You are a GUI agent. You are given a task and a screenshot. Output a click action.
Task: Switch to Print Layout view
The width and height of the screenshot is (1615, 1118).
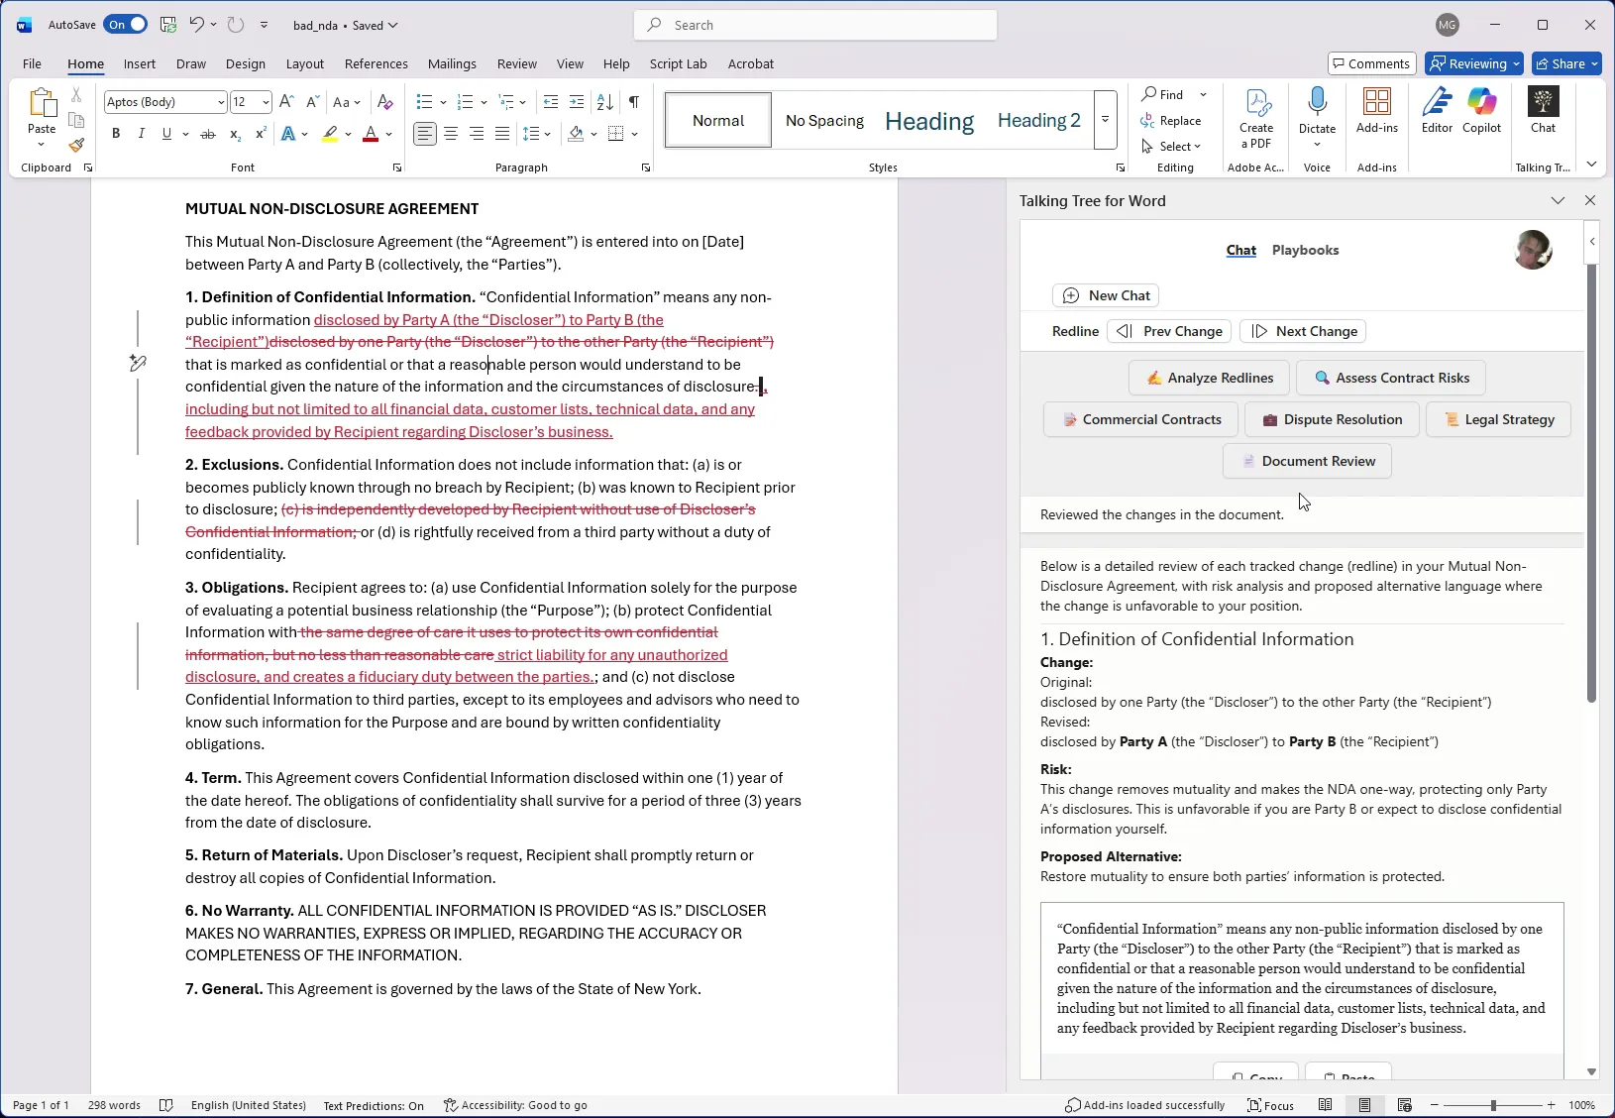[x=1364, y=1105]
